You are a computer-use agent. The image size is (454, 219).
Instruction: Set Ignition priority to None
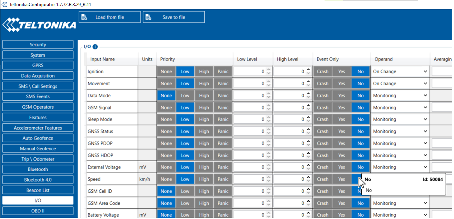[x=166, y=71]
